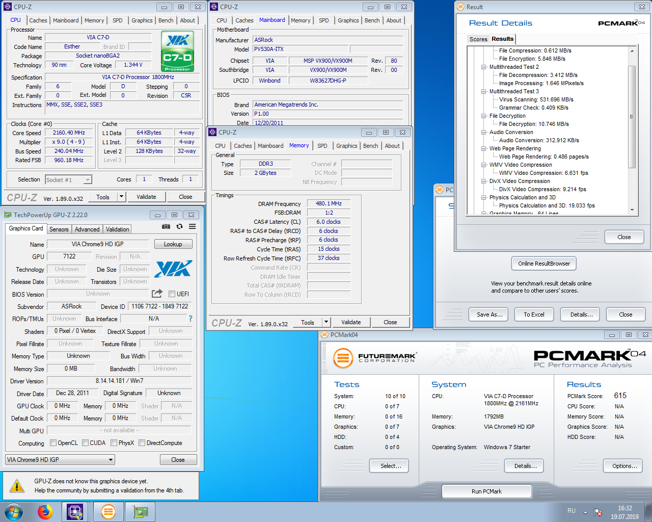Click Validate in CPU-Z CPU window
Viewport: 652px width, 522px height.
[x=146, y=197]
